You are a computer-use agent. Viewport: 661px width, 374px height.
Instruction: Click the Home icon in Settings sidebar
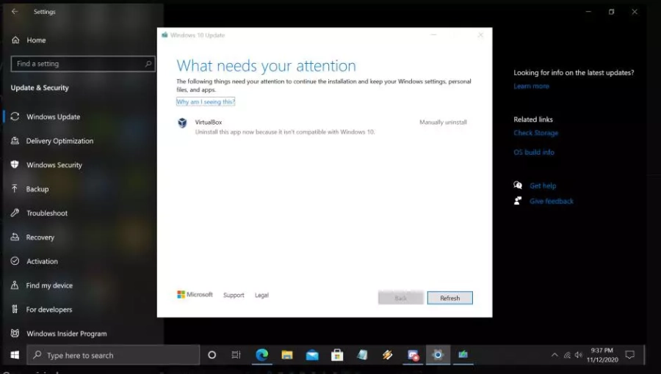(15, 40)
